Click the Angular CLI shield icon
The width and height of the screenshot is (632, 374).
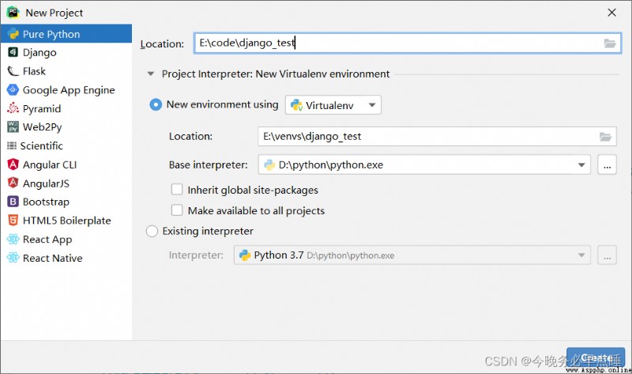click(x=13, y=164)
